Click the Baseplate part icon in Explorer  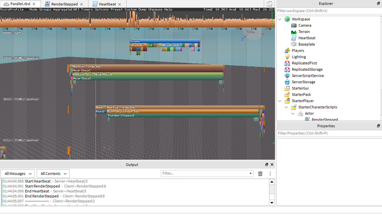293,44
